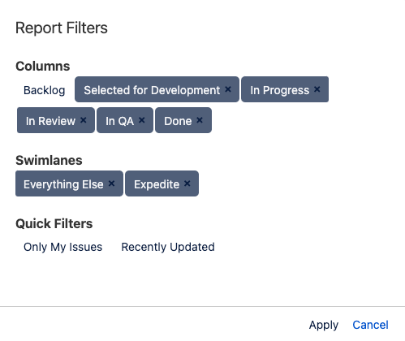
Task: Toggle the Recently Updated quick filter
Action: pos(168,247)
